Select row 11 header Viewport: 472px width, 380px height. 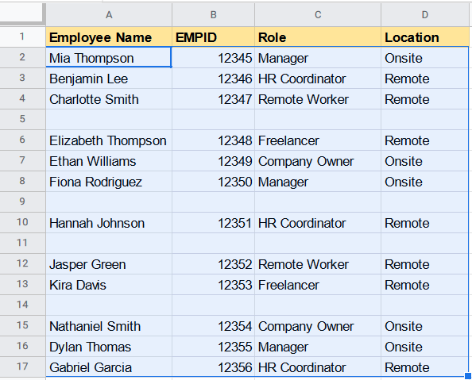click(22, 243)
